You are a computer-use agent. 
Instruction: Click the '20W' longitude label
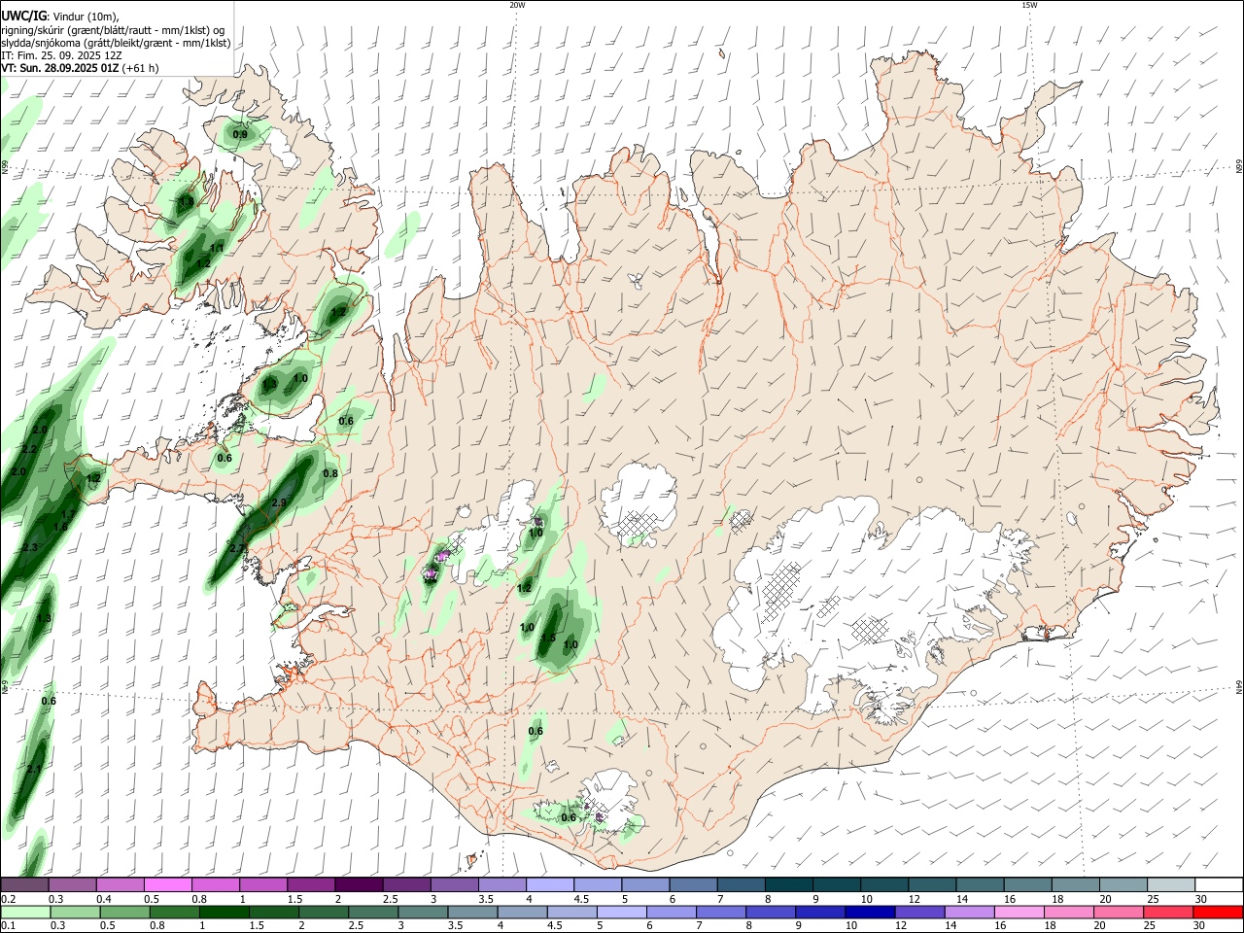(x=517, y=5)
